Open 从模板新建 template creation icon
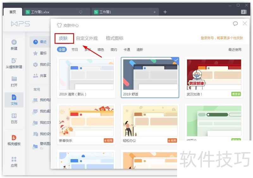Image resolution: width=253 pixels, height=178 pixels. [14, 60]
